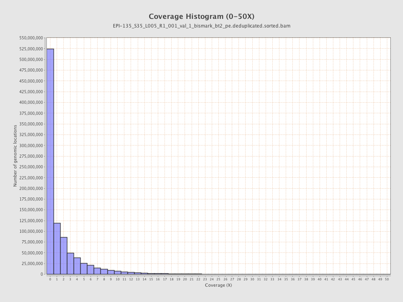Click the x-axis tick label 20
Screen dimensions: 403x302
(x=185, y=280)
